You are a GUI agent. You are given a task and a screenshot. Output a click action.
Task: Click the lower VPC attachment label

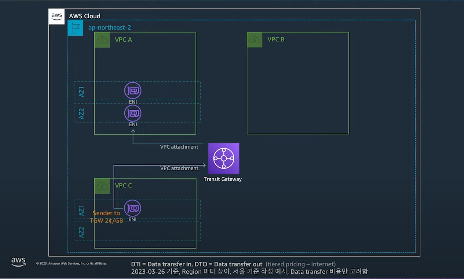[x=179, y=168]
